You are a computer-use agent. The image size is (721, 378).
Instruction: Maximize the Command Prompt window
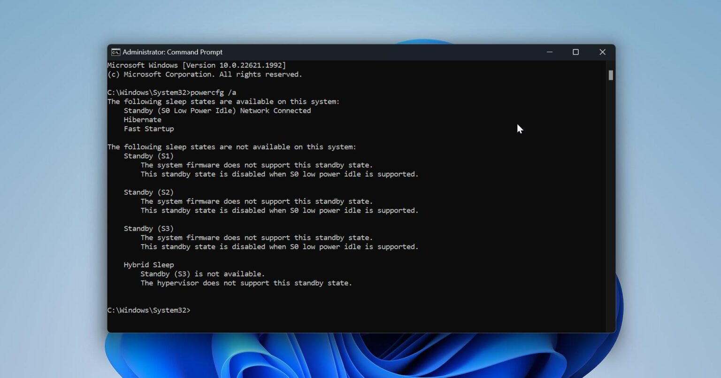point(575,52)
